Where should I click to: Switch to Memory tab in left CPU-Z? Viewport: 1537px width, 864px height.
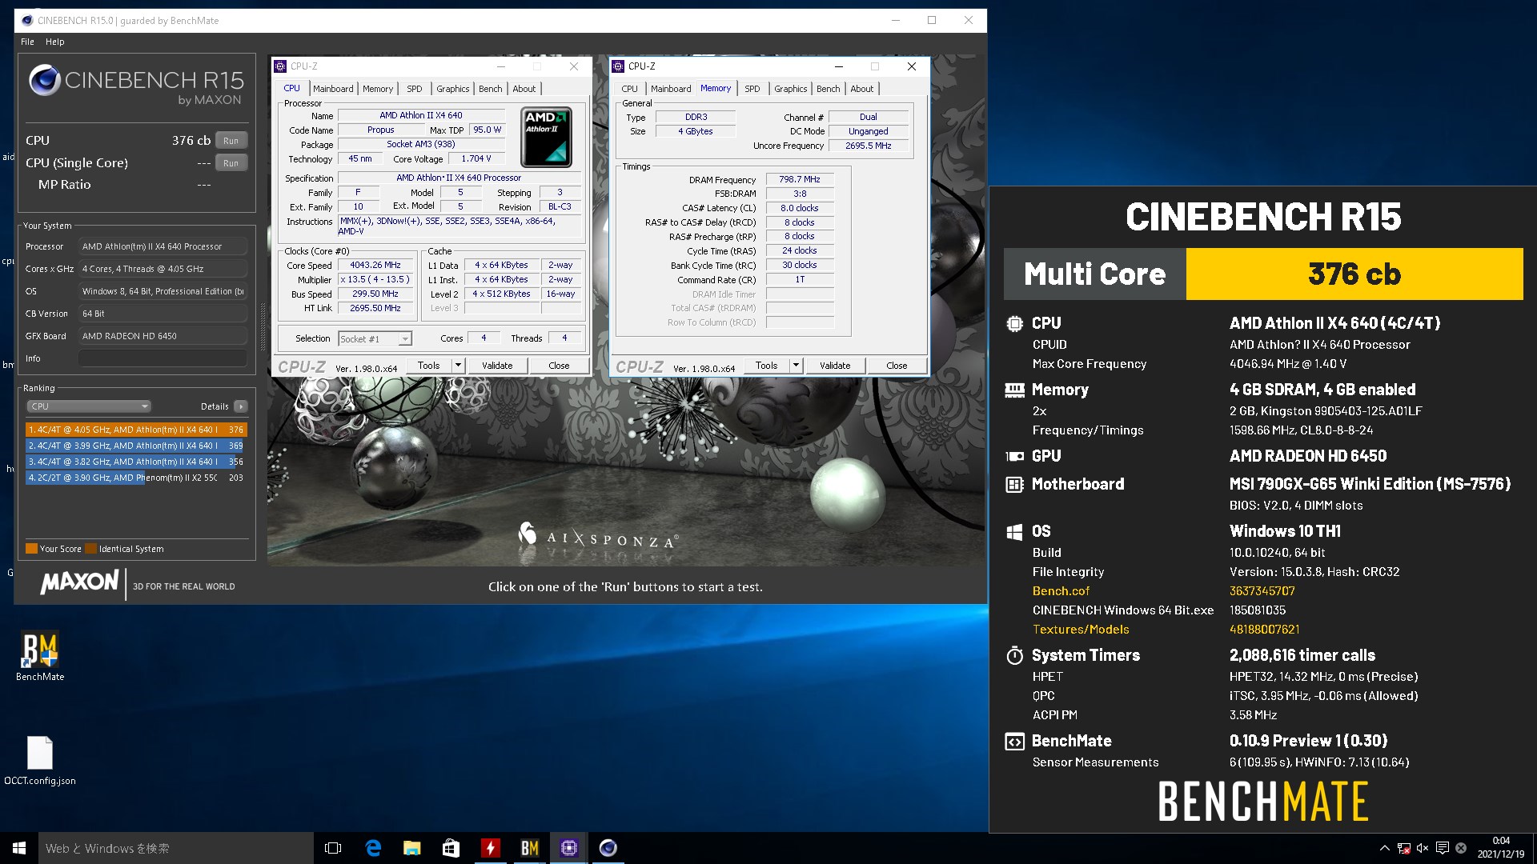(378, 89)
